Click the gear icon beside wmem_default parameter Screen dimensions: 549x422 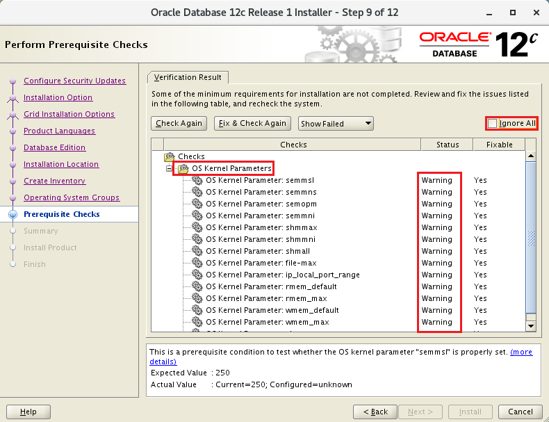pos(197,310)
